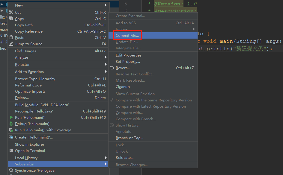
Task: Click the Run with Coverage shield icon
Action: (x=11, y=130)
